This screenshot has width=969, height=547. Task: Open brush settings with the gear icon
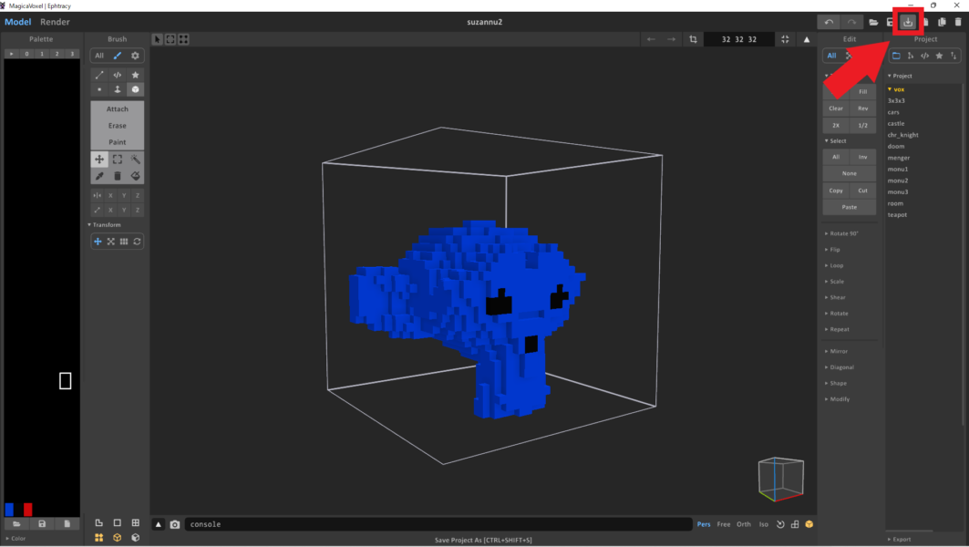135,56
